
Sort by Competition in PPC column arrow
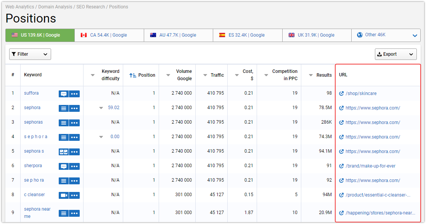pyautogui.click(x=266, y=75)
